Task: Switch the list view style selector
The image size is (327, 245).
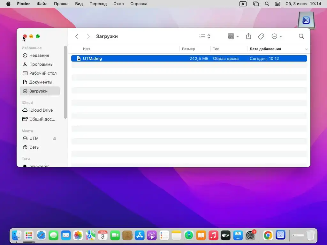Action: point(205,36)
